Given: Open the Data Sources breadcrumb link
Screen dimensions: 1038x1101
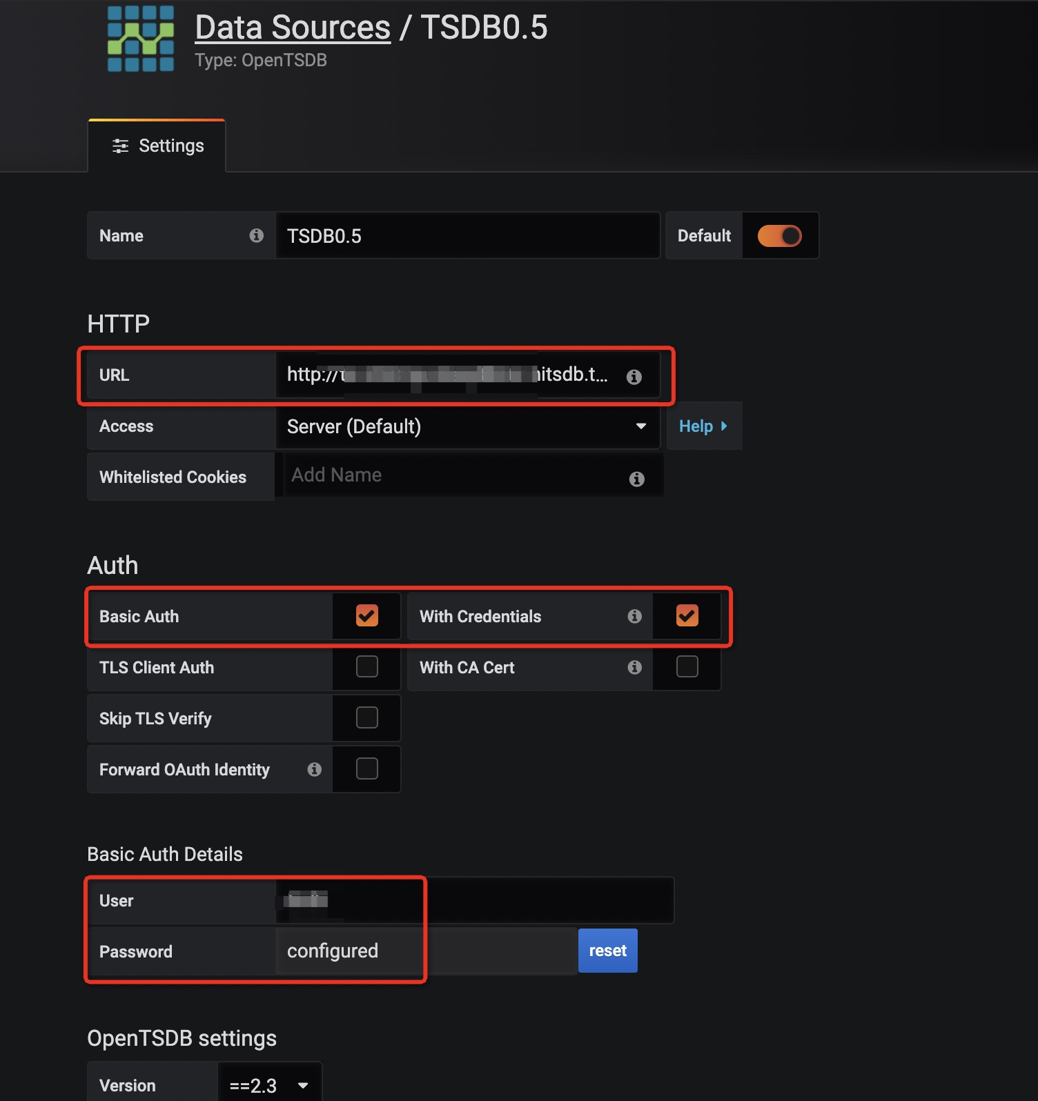Looking at the screenshot, I should pos(293,28).
